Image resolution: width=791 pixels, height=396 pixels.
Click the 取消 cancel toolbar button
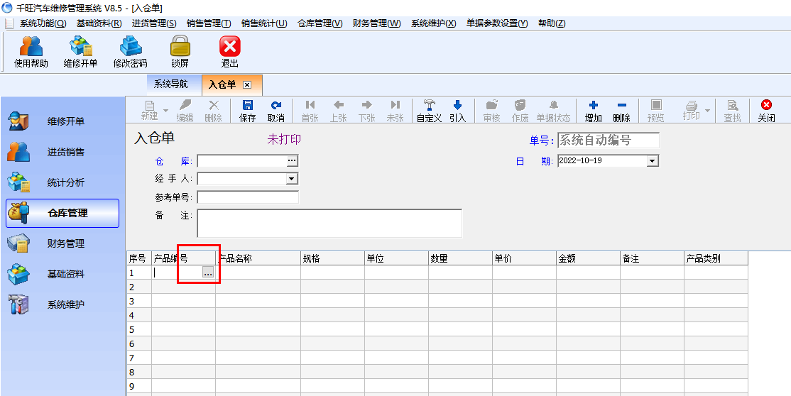[x=276, y=111]
